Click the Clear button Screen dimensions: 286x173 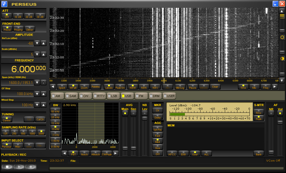tap(215, 87)
